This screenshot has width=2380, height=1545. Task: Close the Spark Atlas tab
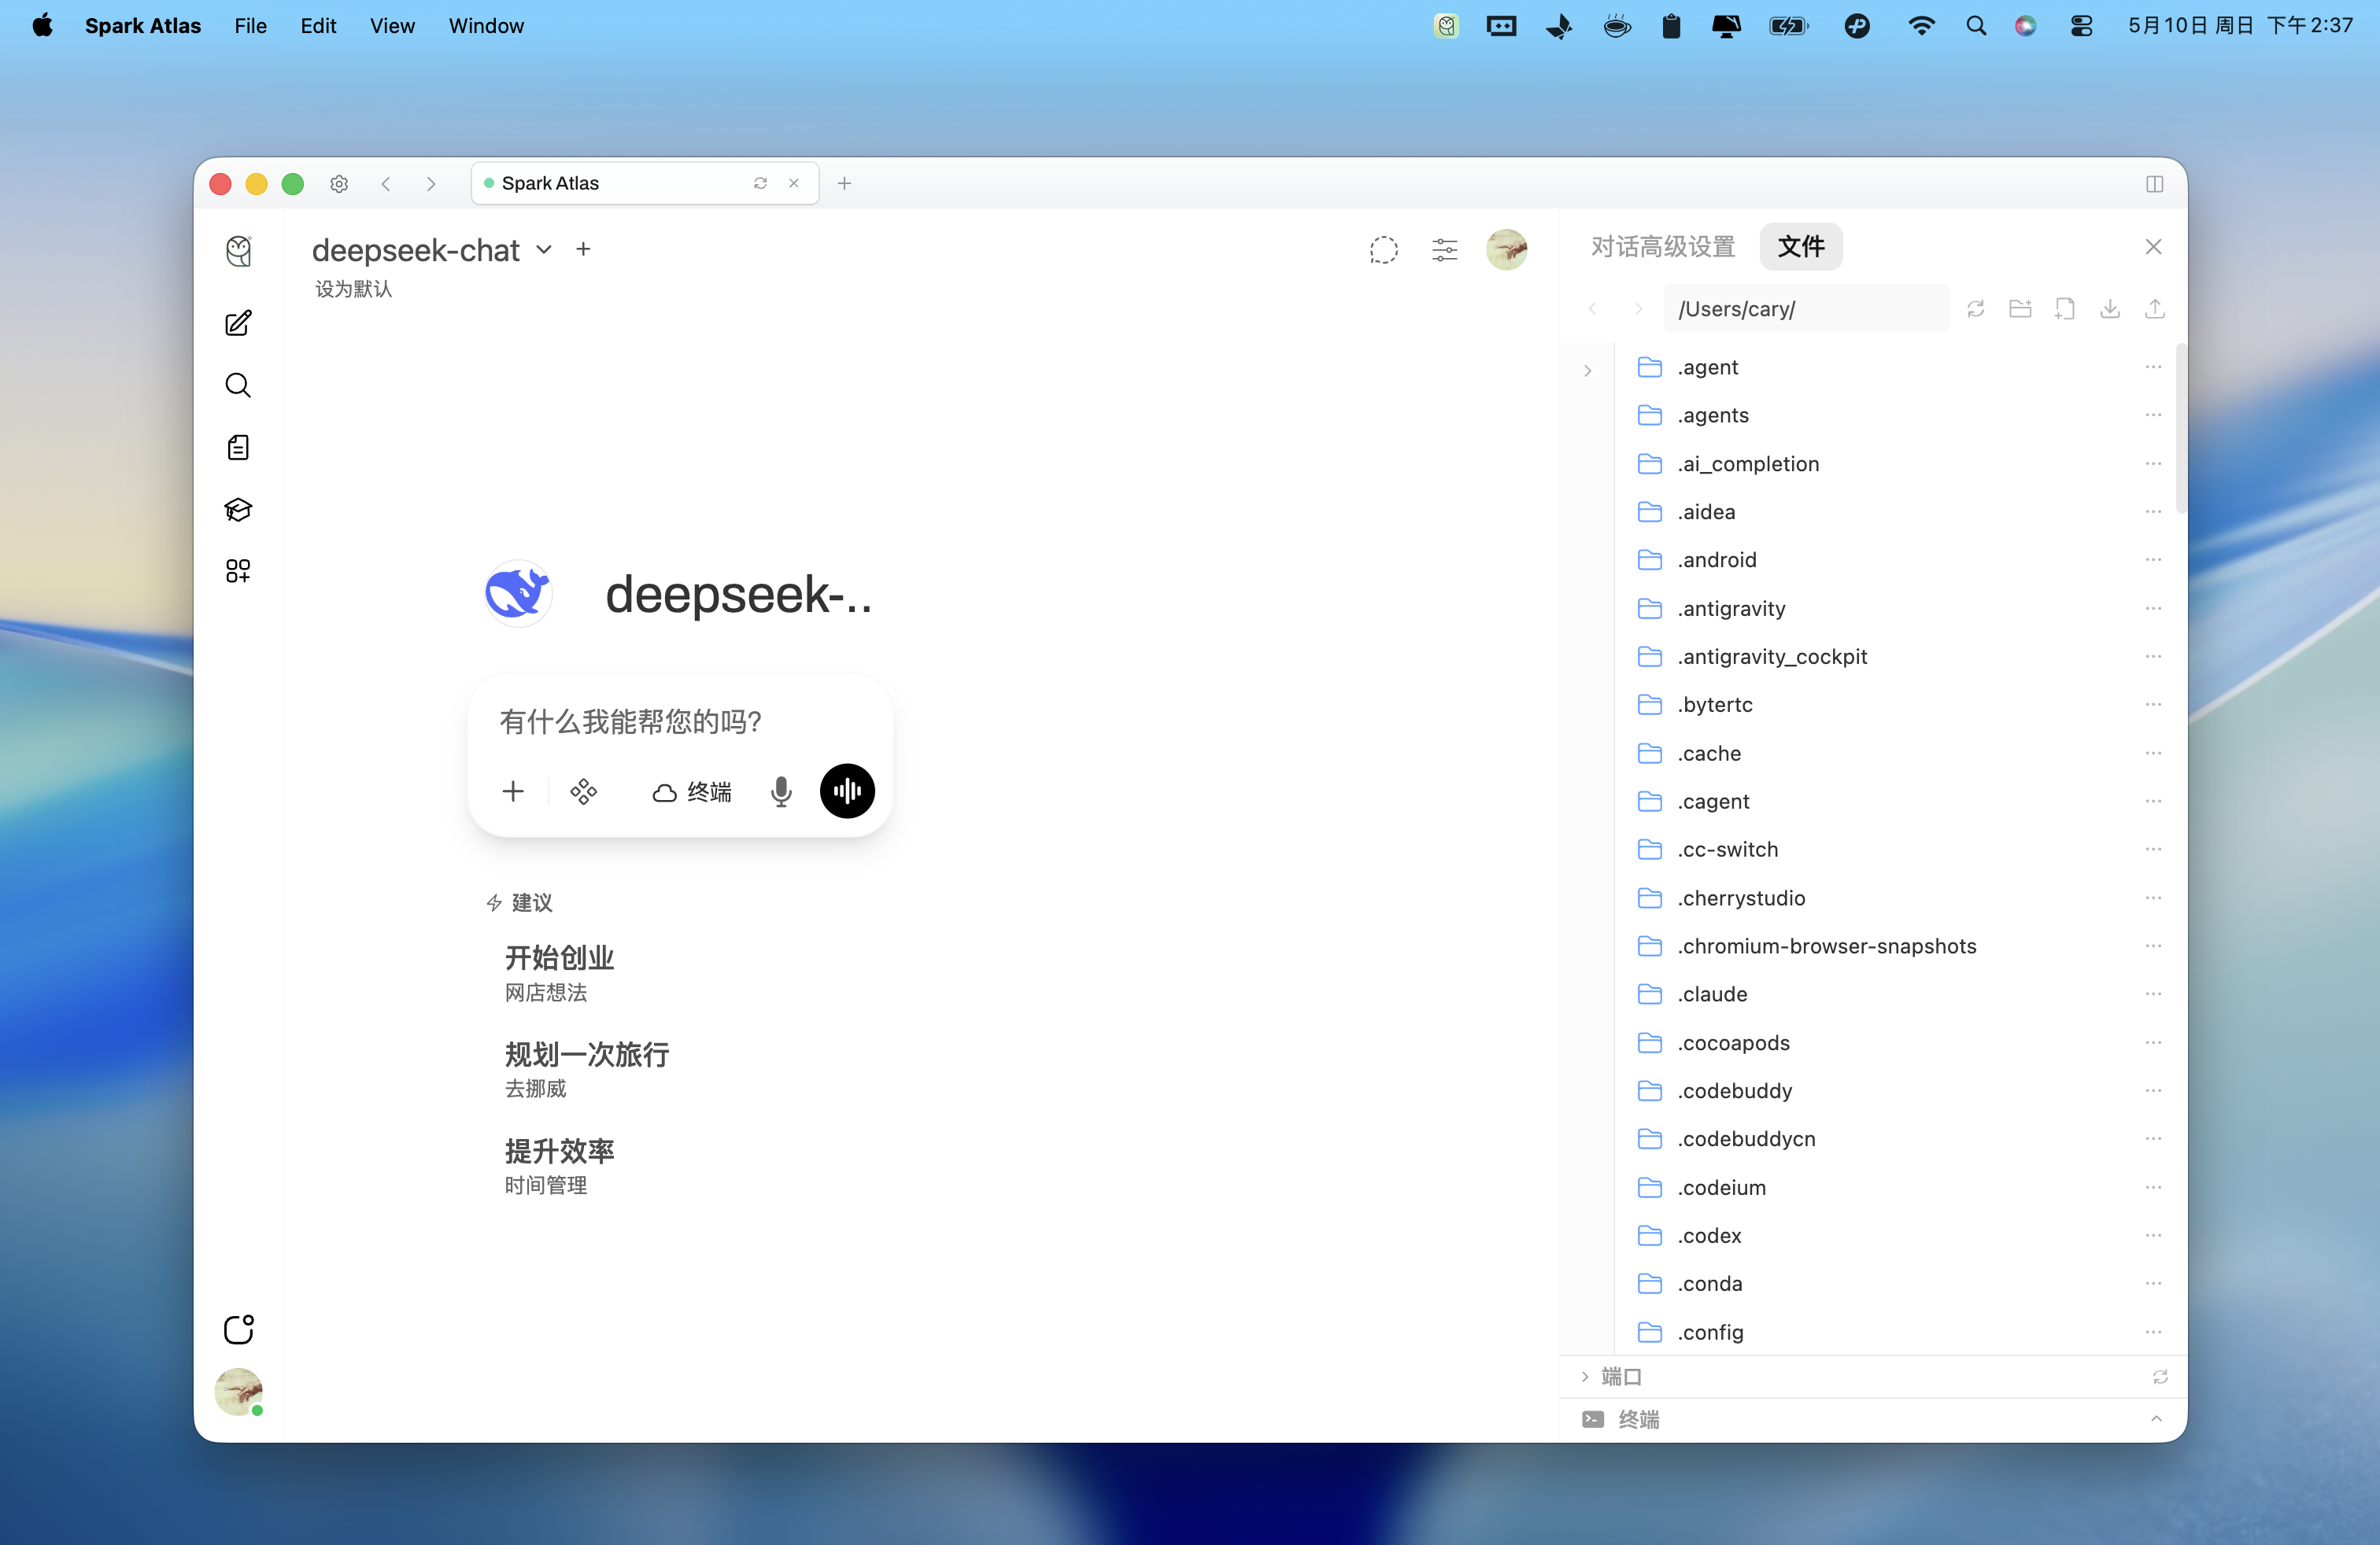(794, 183)
